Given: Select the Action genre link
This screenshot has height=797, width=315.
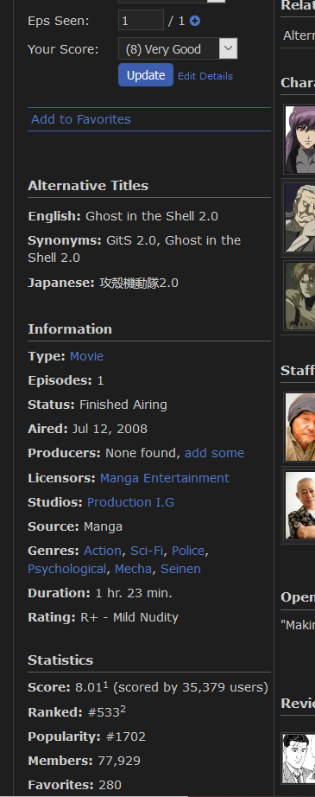Looking at the screenshot, I should pos(103,551).
